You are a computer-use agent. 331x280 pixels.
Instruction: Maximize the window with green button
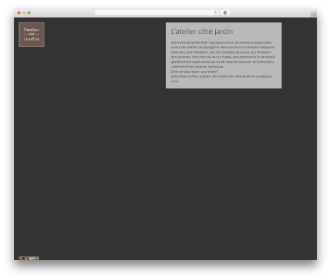tap(29, 13)
